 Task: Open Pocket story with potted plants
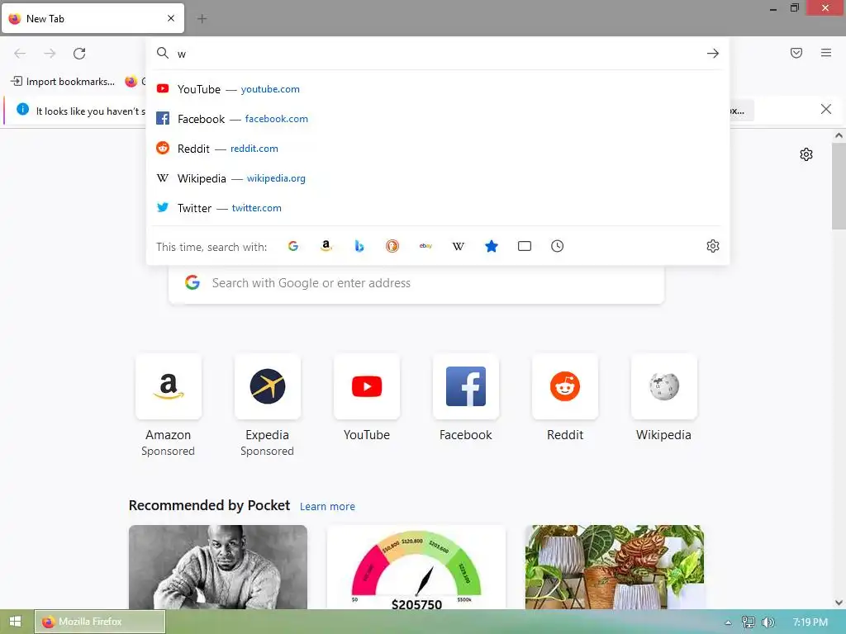point(615,567)
